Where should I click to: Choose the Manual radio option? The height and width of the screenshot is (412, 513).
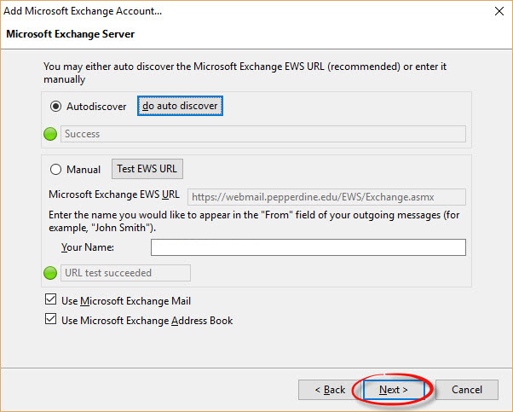click(56, 169)
